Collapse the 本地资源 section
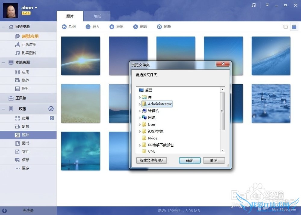 point(3,63)
